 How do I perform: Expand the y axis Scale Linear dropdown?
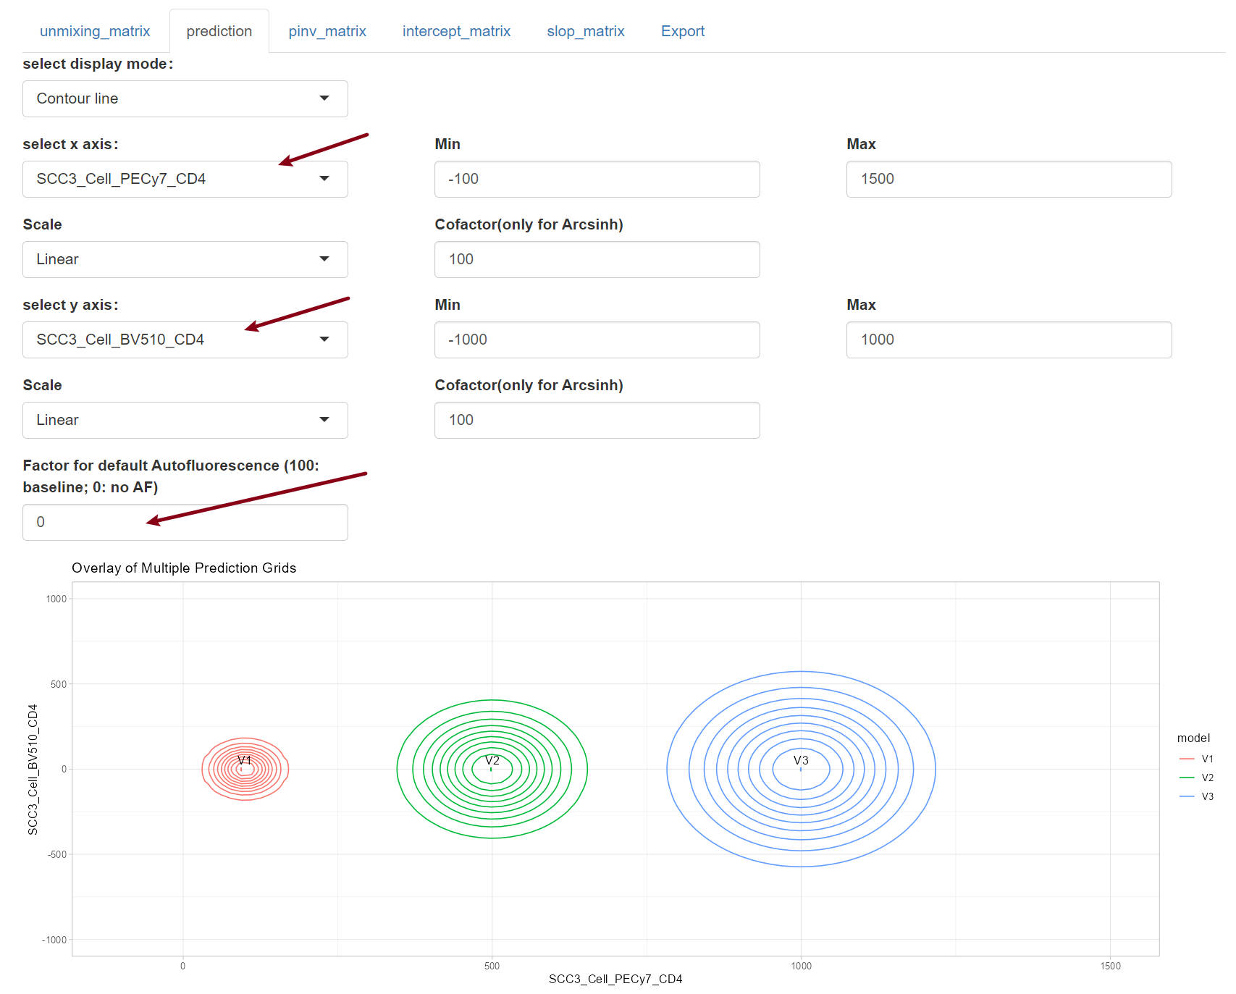coord(185,420)
